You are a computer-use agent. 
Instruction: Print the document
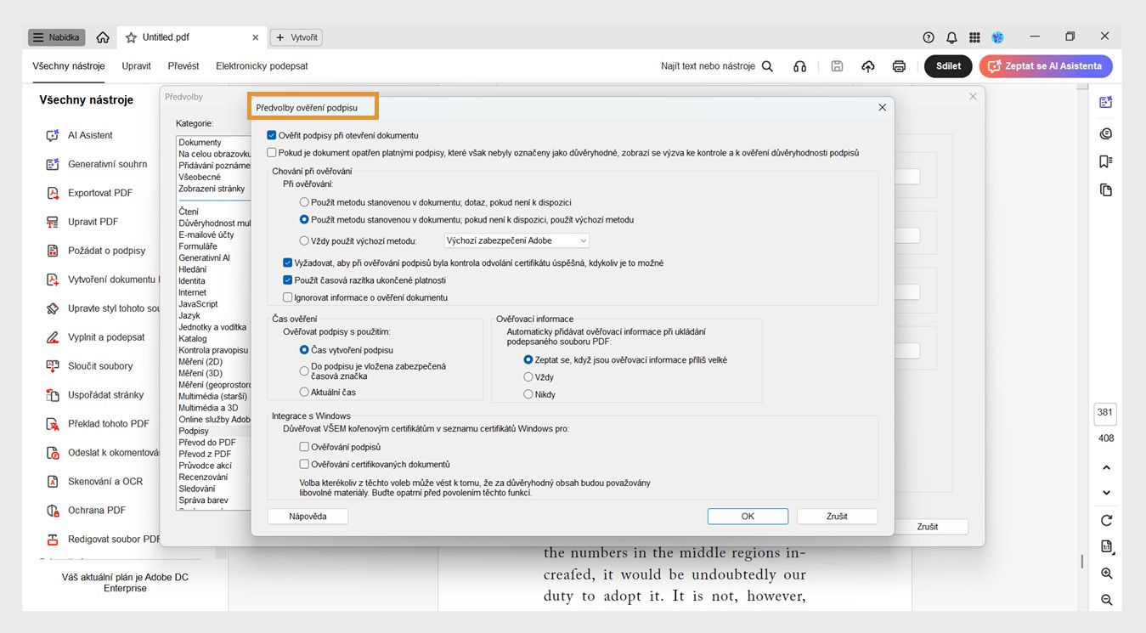point(899,66)
